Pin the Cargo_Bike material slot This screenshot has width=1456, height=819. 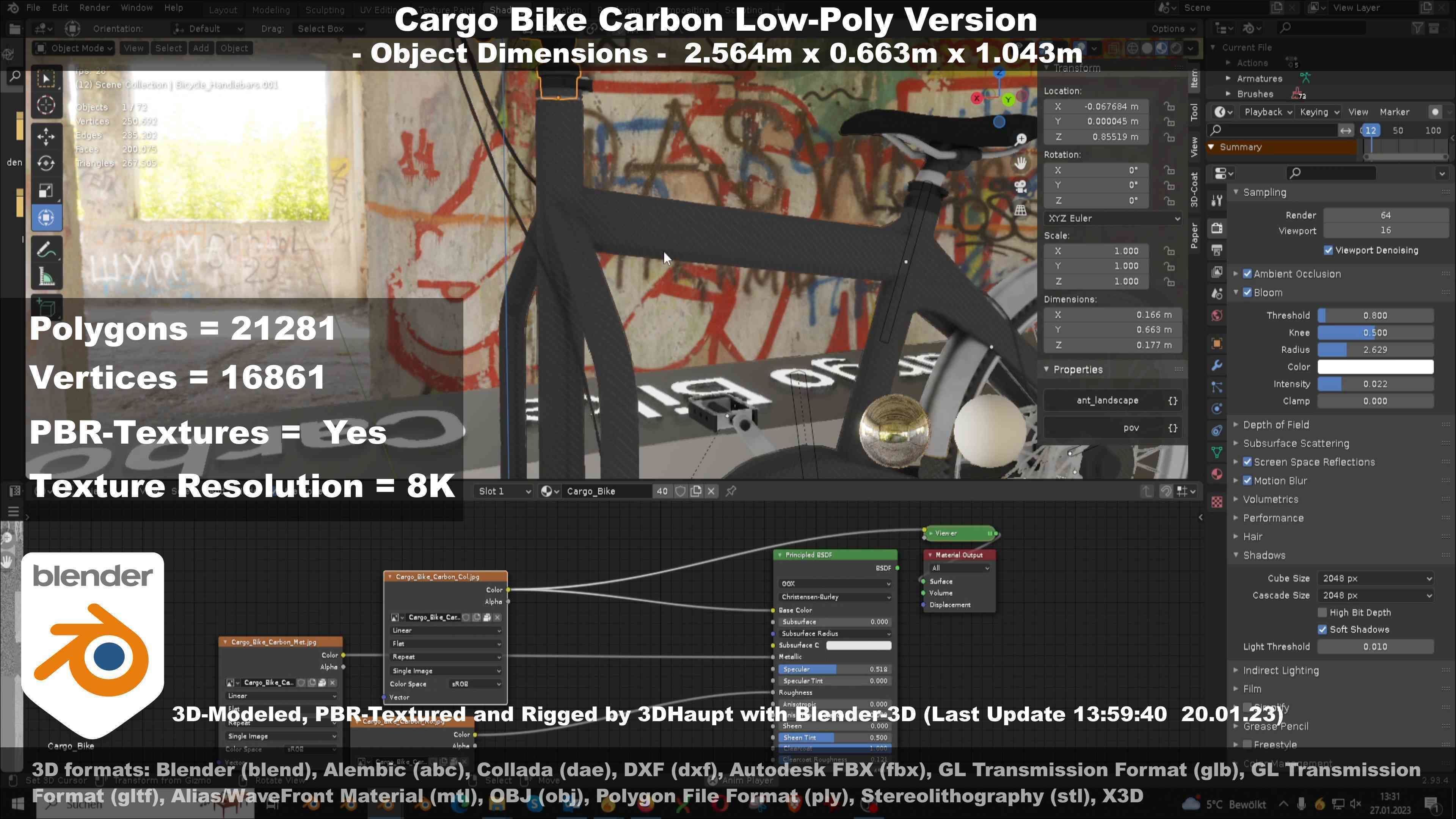(731, 491)
